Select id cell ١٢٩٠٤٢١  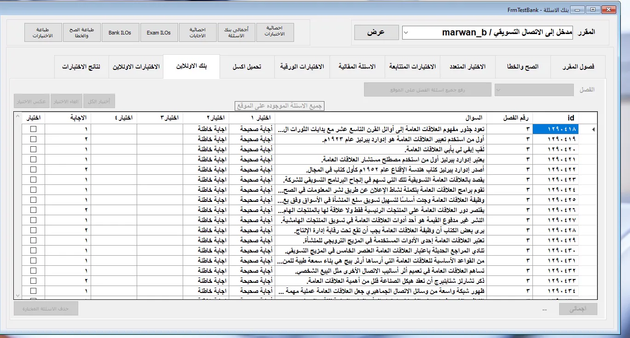555,160
